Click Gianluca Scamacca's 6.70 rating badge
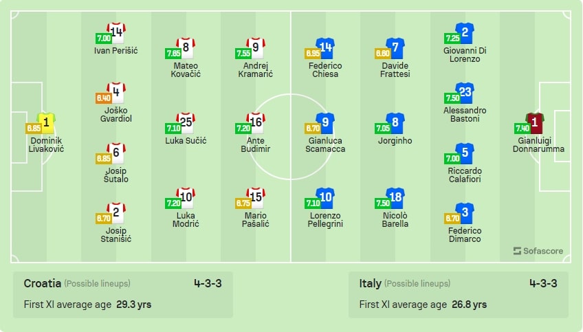This screenshot has height=332, width=583. tap(313, 128)
